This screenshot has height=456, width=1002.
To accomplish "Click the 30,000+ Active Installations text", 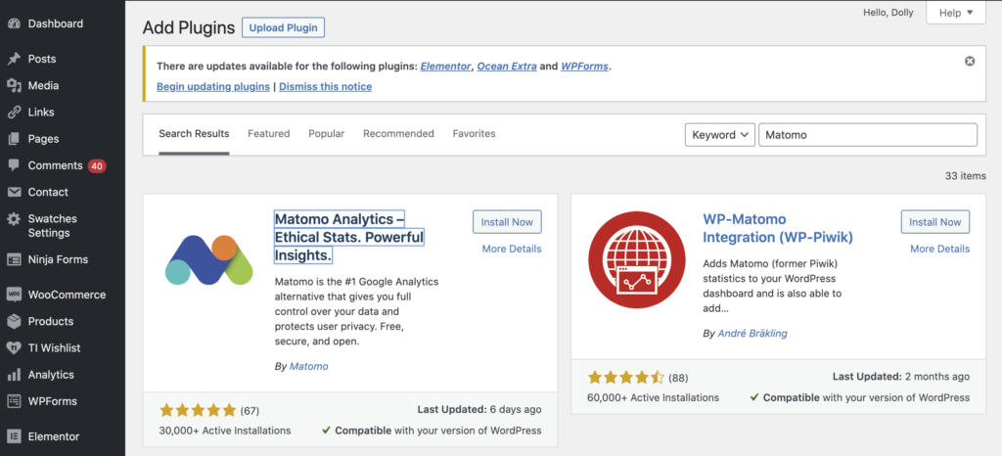I will coord(225,431).
